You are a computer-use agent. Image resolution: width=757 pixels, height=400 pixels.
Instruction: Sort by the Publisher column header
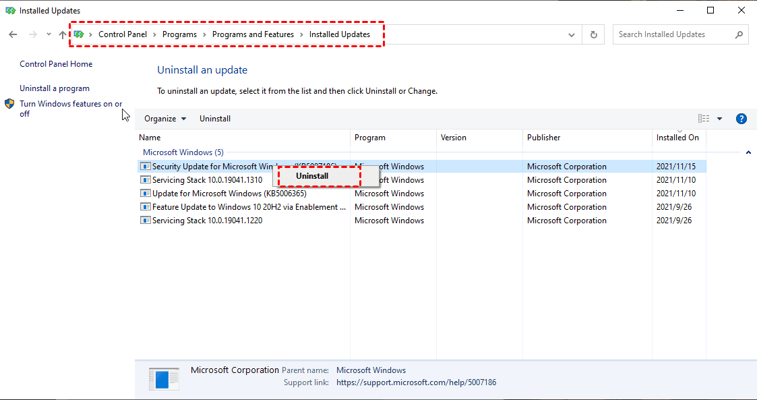(587, 138)
